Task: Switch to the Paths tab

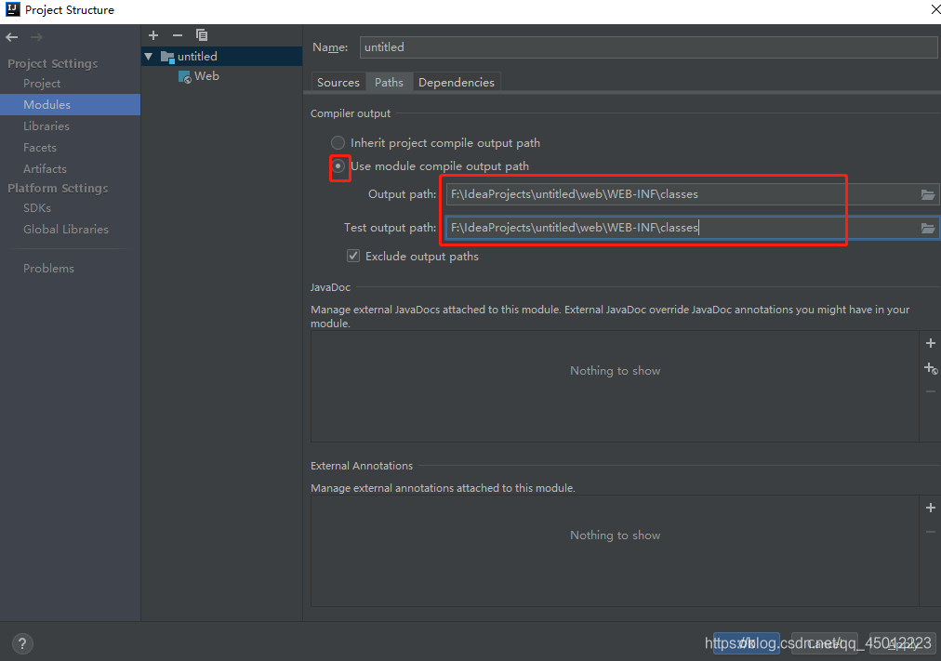Action: 389,82
